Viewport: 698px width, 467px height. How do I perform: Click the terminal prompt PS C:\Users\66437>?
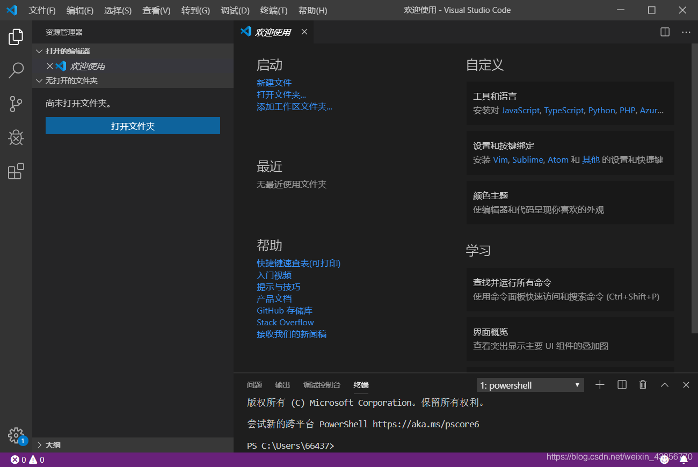tap(290, 446)
